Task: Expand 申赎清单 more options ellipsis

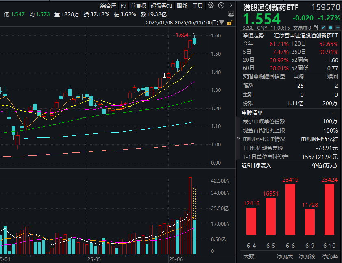Action: coord(332,113)
